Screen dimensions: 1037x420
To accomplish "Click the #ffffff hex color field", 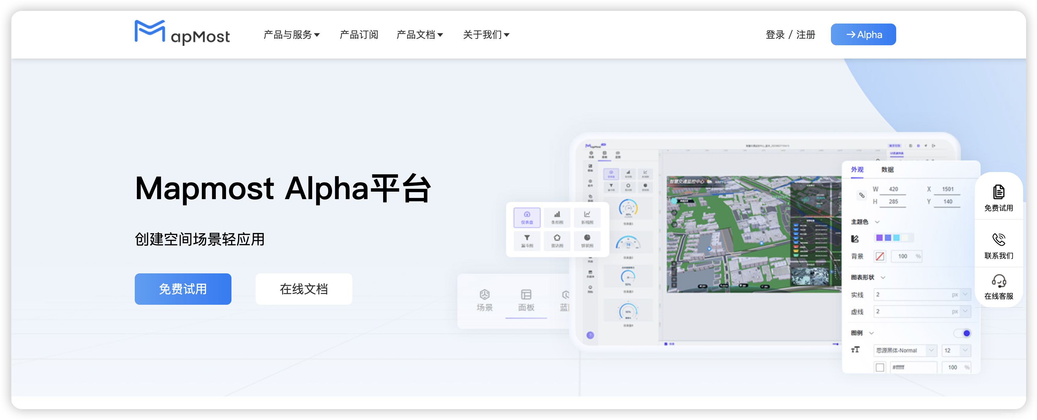I will 913,367.
